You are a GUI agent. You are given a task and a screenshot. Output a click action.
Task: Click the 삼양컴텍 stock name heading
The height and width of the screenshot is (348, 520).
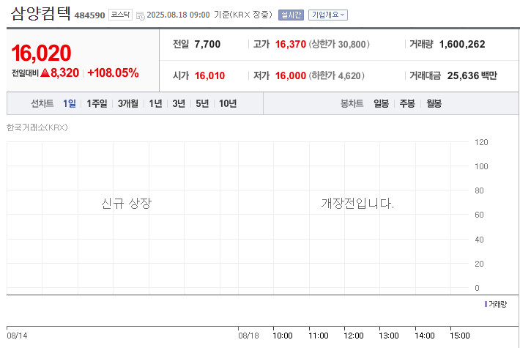(x=42, y=13)
